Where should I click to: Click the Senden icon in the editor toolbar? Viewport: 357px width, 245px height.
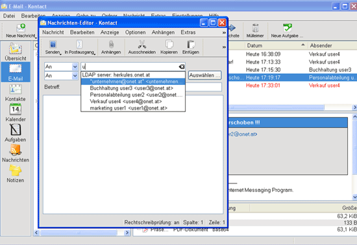point(53,44)
